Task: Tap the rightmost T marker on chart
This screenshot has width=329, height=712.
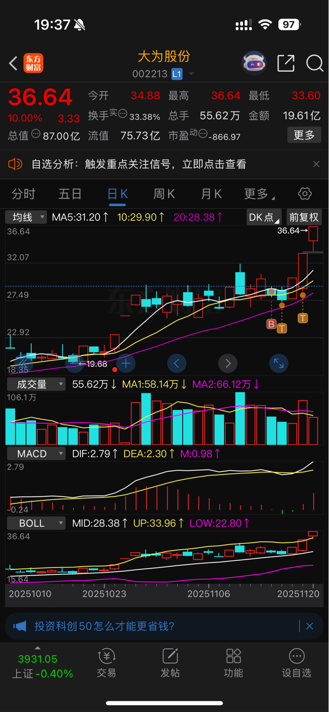Action: point(303,318)
